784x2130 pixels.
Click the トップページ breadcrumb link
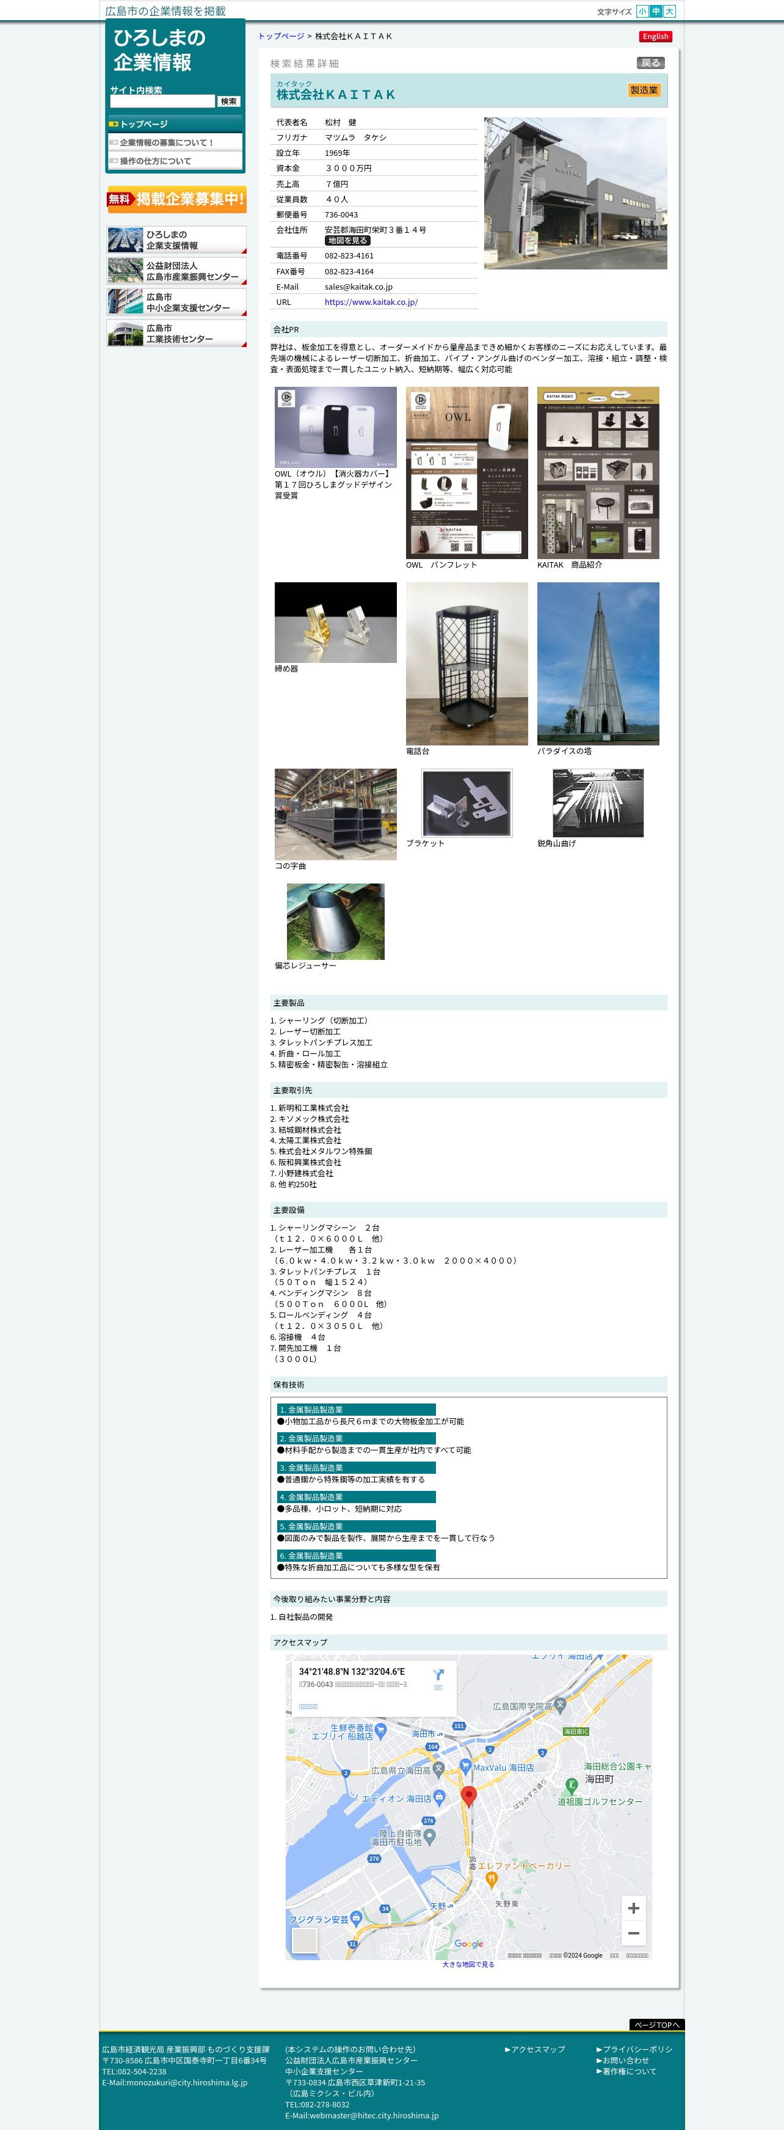pyautogui.click(x=281, y=37)
